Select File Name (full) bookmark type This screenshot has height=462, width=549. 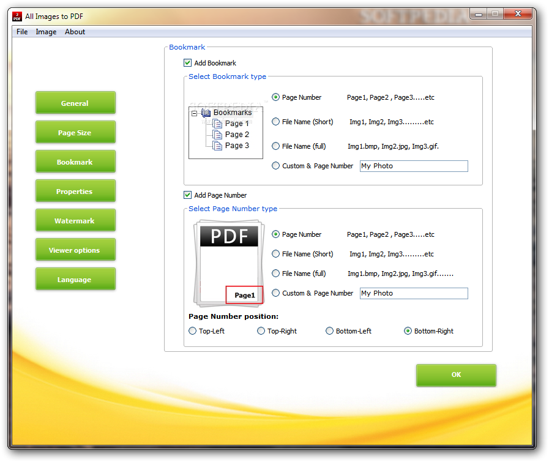click(x=276, y=146)
